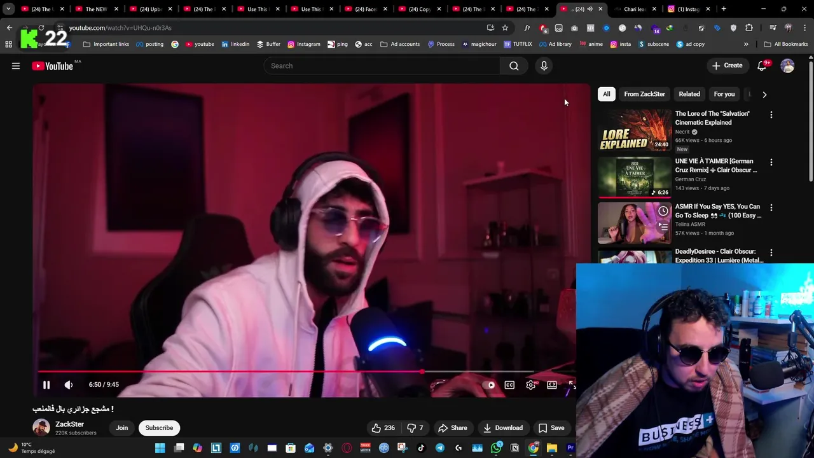Viewport: 814px width, 458px height.
Task: Select the All filter chip
Action: (x=607, y=94)
